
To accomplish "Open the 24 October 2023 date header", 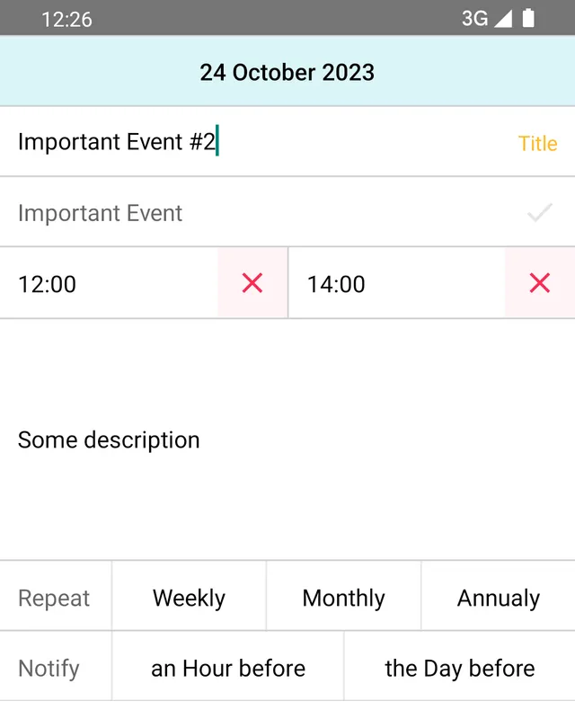I will point(287,72).
